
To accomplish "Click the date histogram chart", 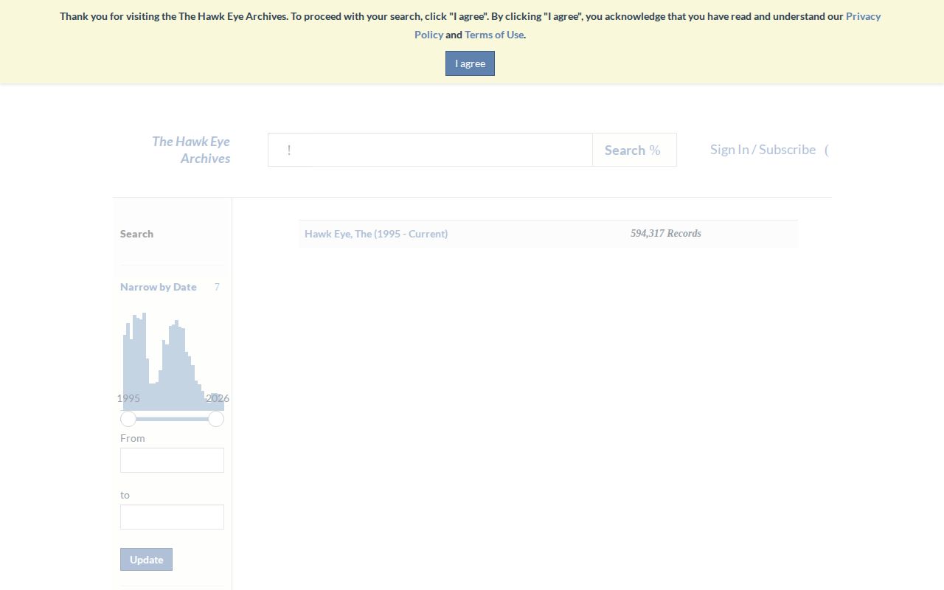I will click(x=173, y=361).
